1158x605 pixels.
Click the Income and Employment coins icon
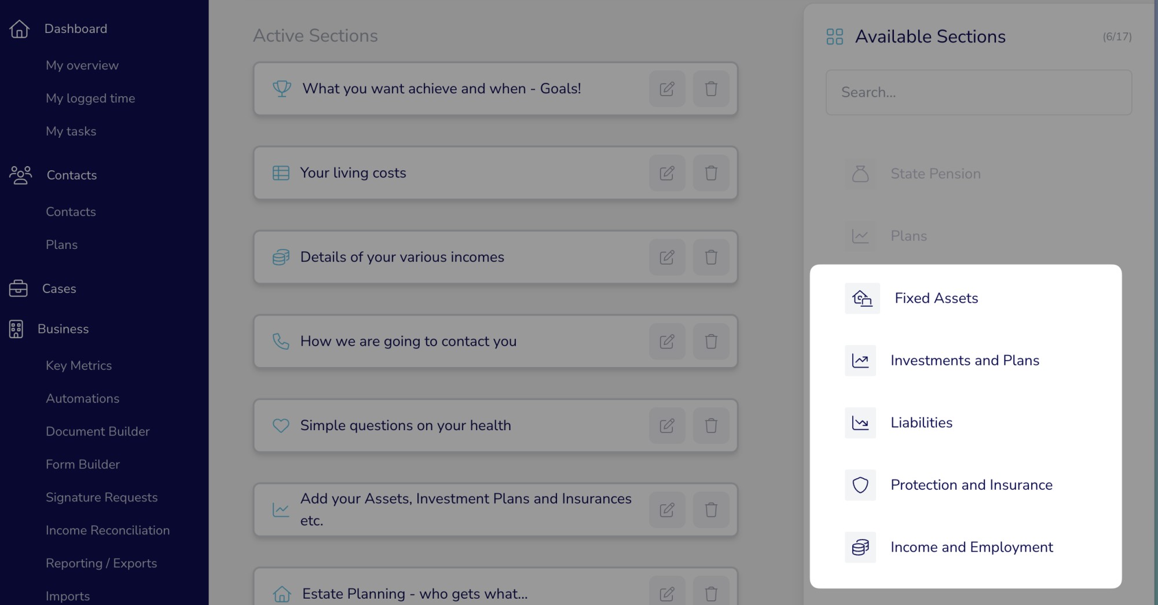pyautogui.click(x=860, y=547)
